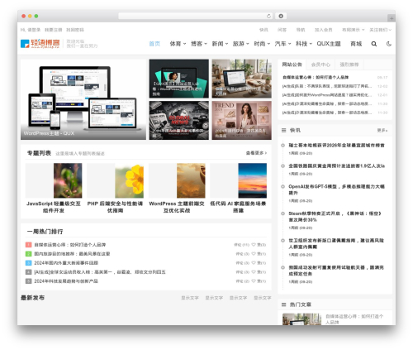Open WordPress主题 - QUX featured banner

[83, 99]
